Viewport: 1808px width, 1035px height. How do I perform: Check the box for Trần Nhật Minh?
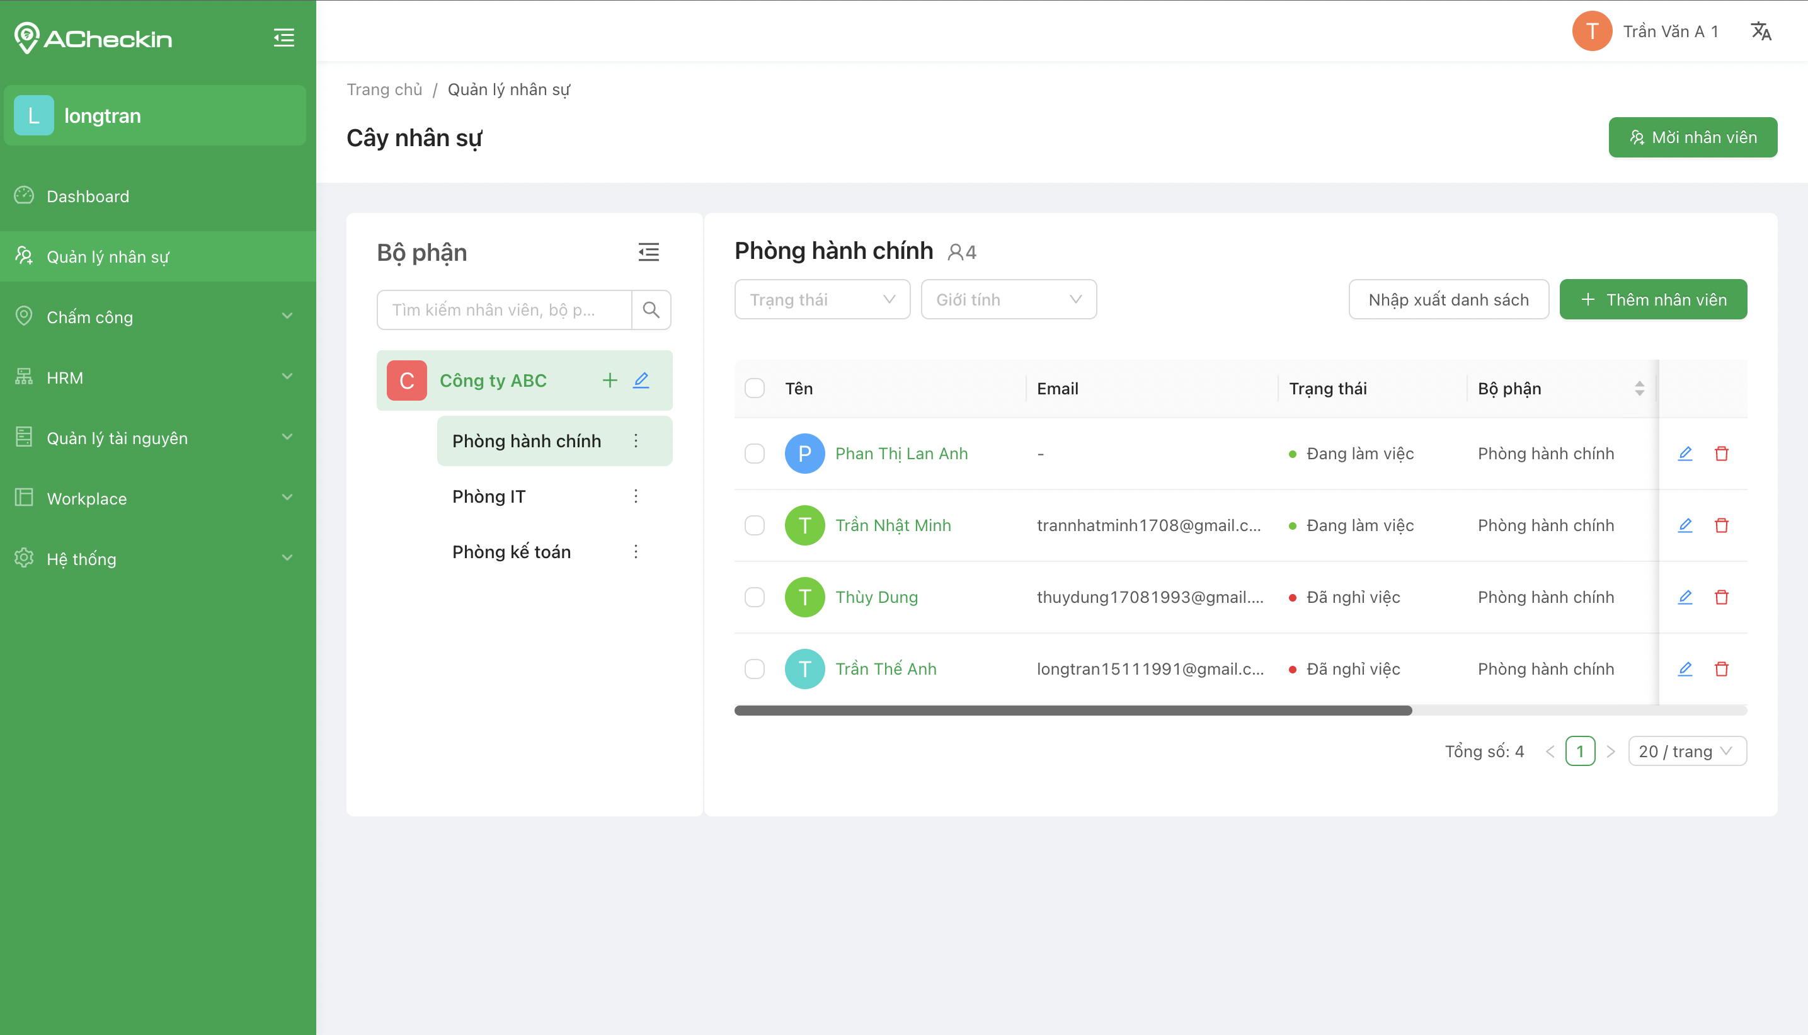pos(754,525)
